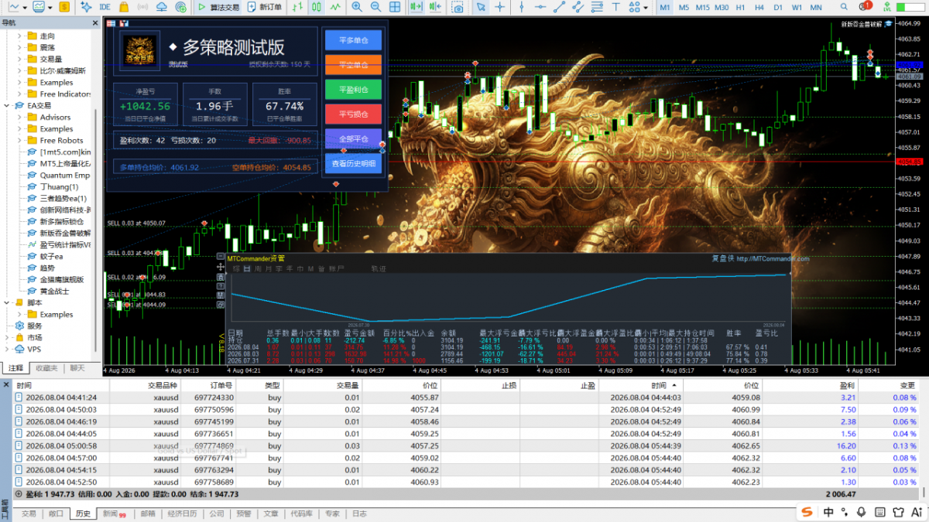Zoom out on the chart
Screen dimensions: 929x522
tap(375, 7)
